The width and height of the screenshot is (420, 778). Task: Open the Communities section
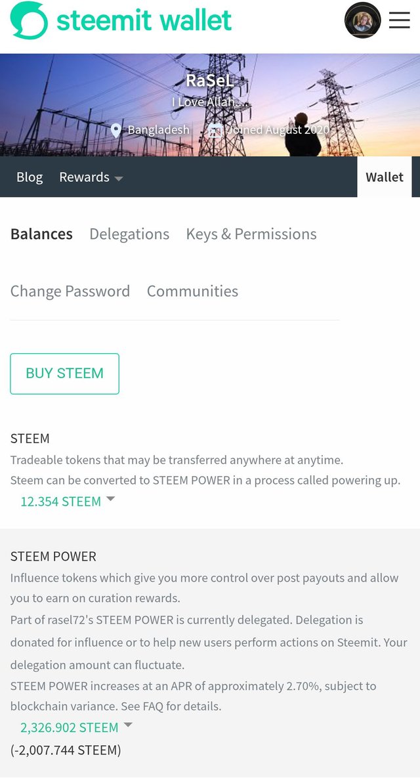click(192, 292)
